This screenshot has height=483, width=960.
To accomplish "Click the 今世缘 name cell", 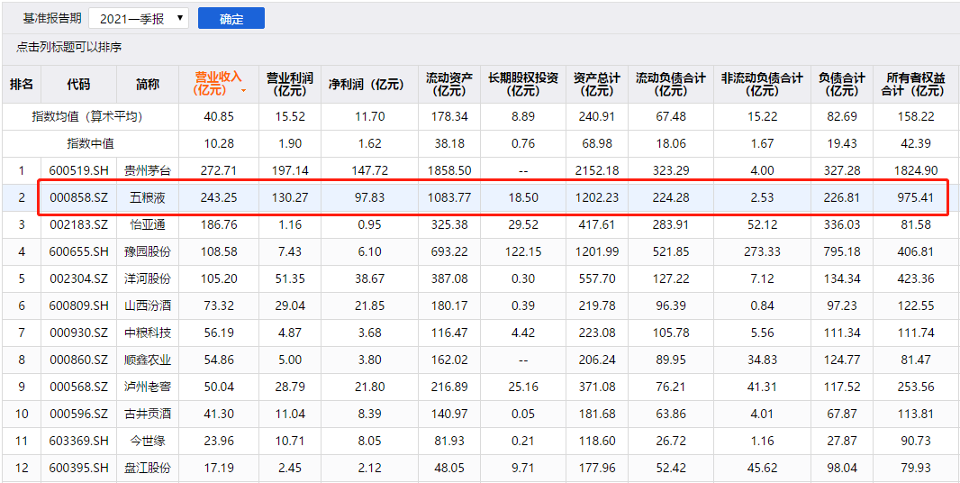I will [148, 440].
